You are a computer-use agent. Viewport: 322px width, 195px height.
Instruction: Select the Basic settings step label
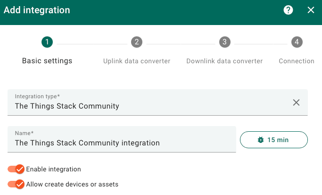pyautogui.click(x=47, y=61)
